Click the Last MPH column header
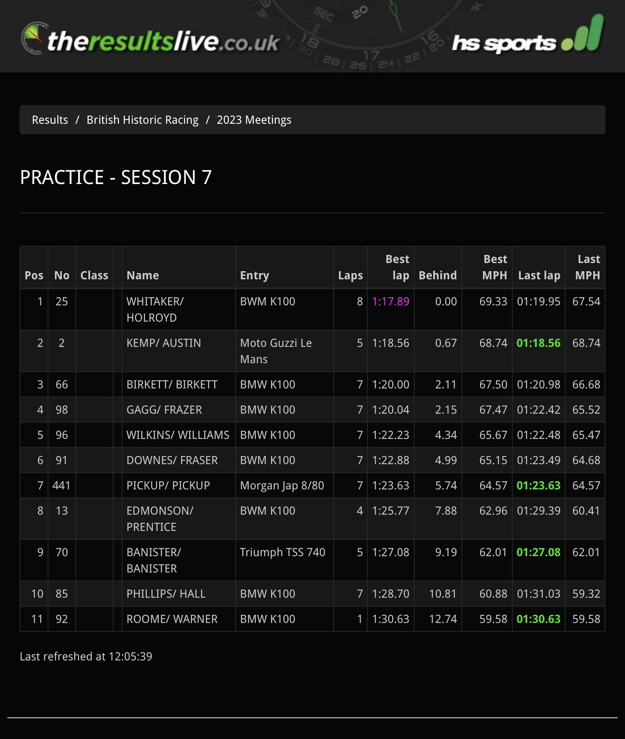The width and height of the screenshot is (625, 739). [x=588, y=267]
